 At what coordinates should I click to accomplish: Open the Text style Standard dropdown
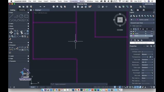pos(147,60)
